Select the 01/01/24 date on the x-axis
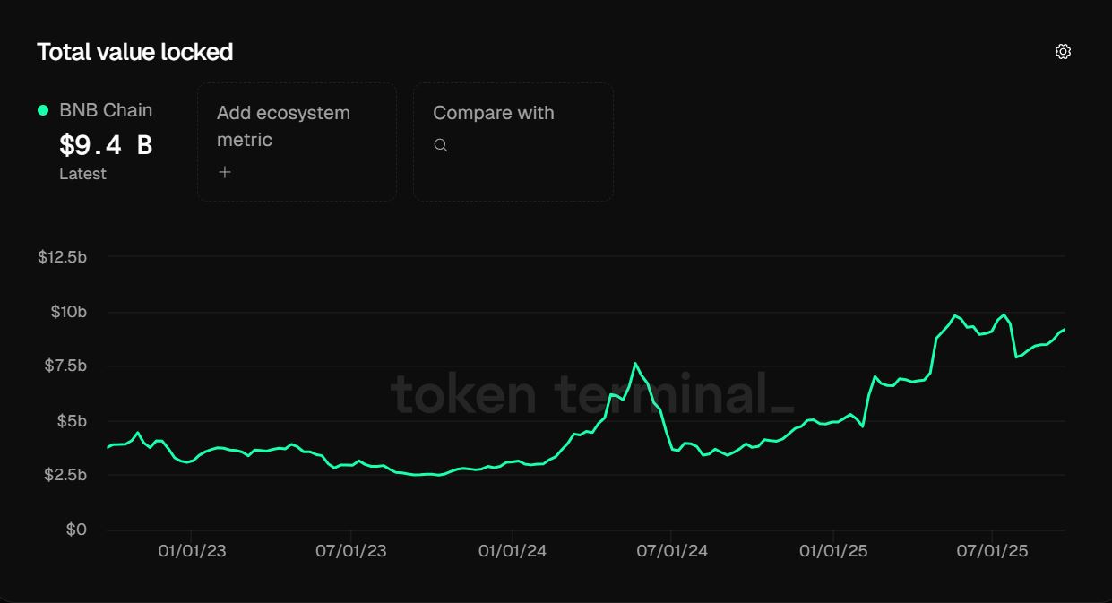This screenshot has height=603, width=1112. click(513, 550)
